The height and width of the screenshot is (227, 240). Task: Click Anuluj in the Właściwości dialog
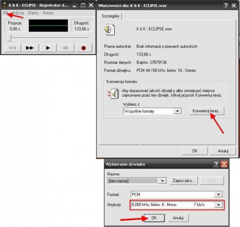pos(223,151)
